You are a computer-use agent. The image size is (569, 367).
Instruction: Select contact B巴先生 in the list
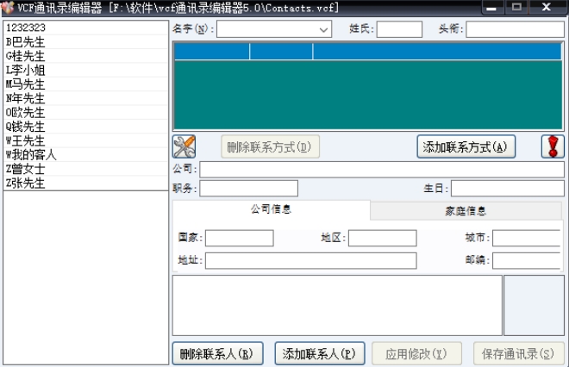point(85,42)
